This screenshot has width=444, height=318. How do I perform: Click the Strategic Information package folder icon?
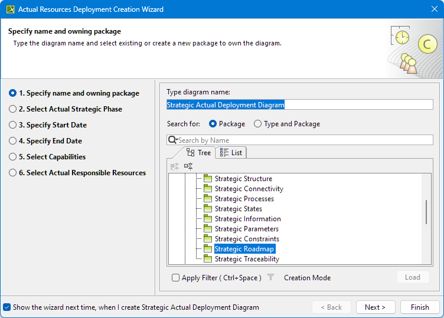pyautogui.click(x=207, y=219)
